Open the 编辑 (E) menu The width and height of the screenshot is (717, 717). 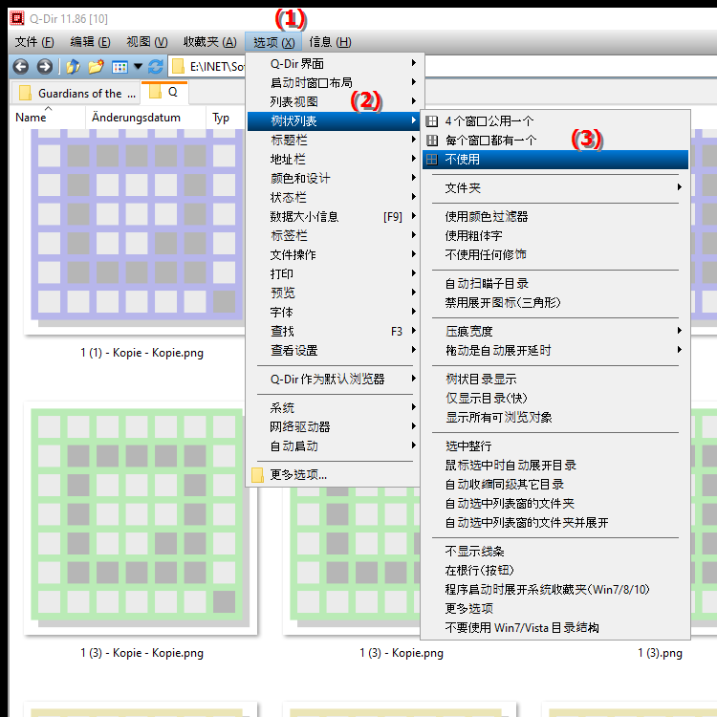90,42
